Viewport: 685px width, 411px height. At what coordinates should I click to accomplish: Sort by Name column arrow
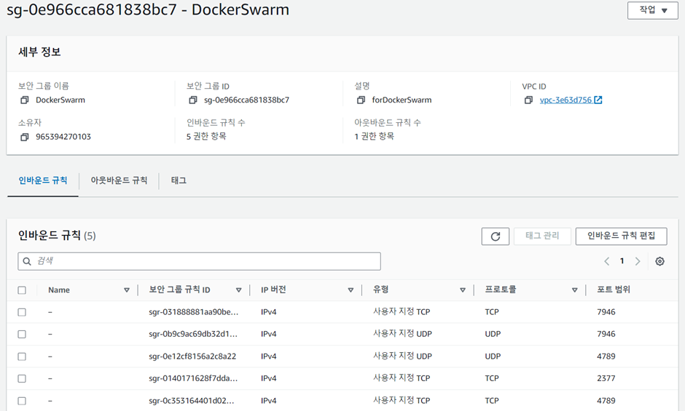(x=127, y=290)
